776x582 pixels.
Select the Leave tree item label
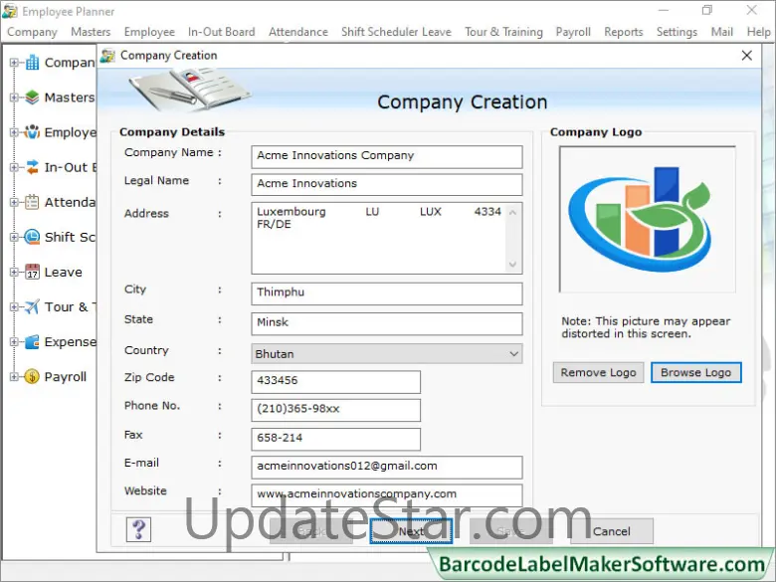(x=64, y=273)
